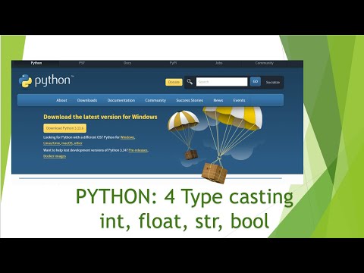Follow the macOS link
The height and width of the screenshot is (273, 364).
point(67,143)
